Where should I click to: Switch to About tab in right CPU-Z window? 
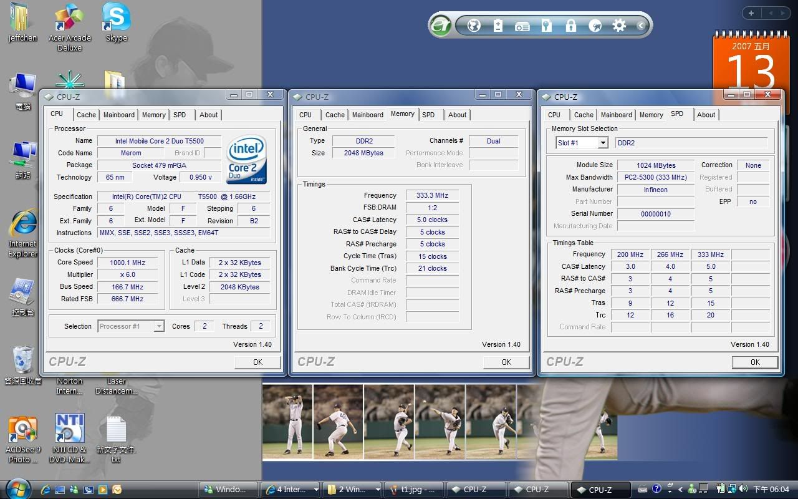[x=706, y=115]
